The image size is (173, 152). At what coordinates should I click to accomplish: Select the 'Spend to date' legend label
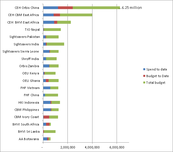tap(157, 69)
